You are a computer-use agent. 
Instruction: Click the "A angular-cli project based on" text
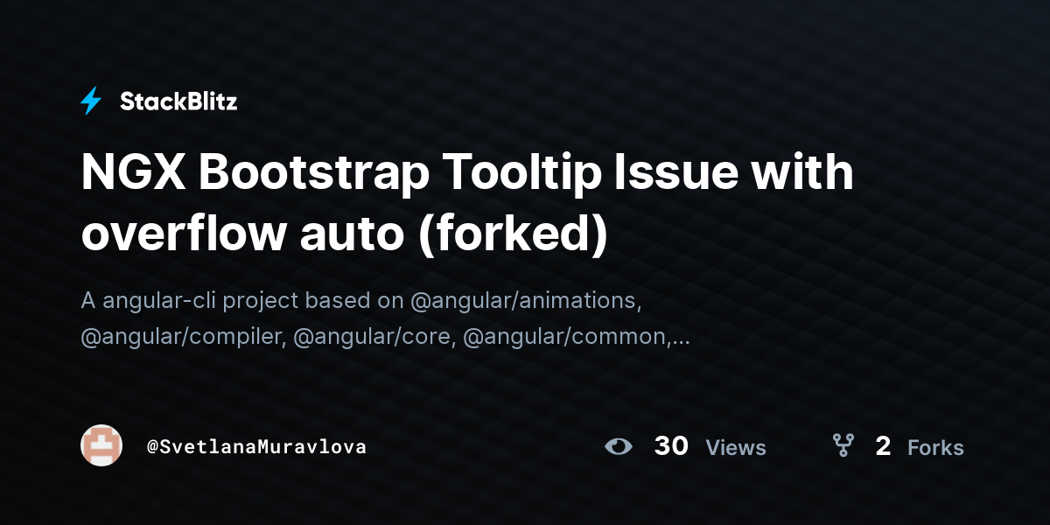pos(242,301)
